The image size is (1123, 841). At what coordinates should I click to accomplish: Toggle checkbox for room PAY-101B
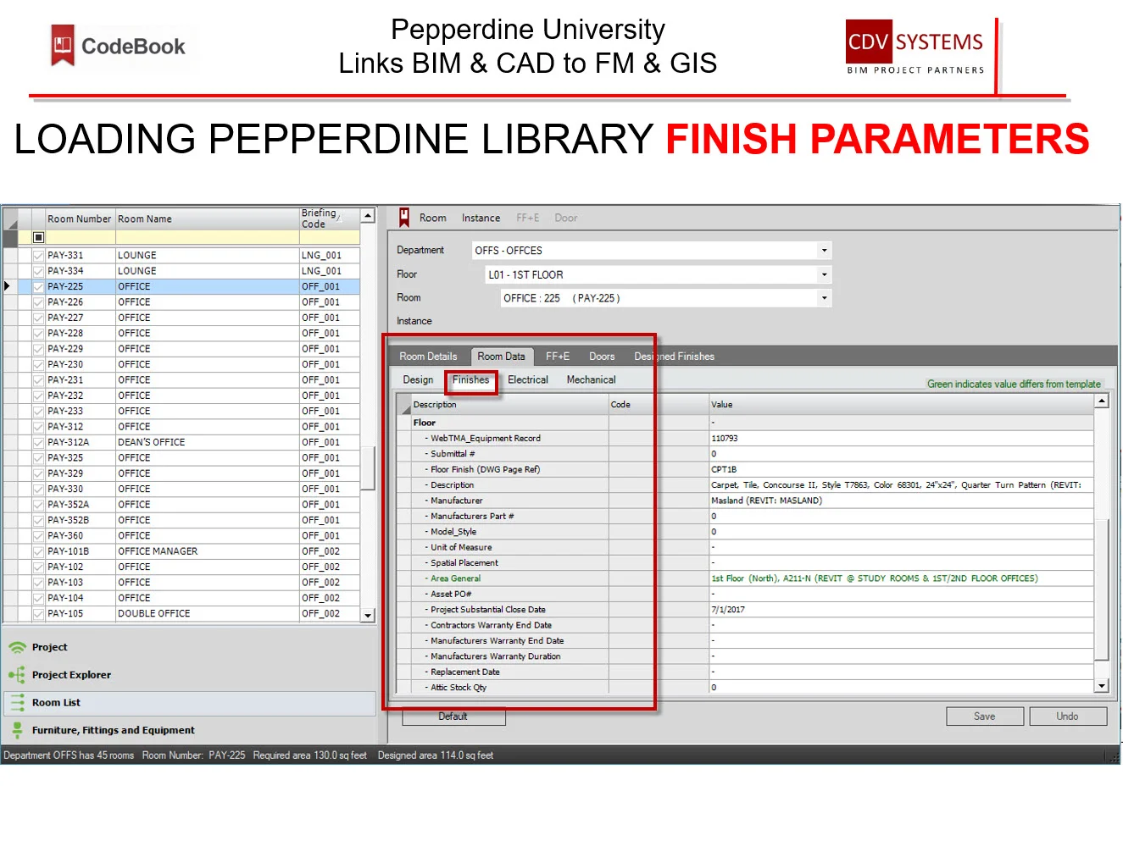(38, 551)
